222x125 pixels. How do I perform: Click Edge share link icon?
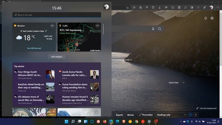click(x=205, y=7)
